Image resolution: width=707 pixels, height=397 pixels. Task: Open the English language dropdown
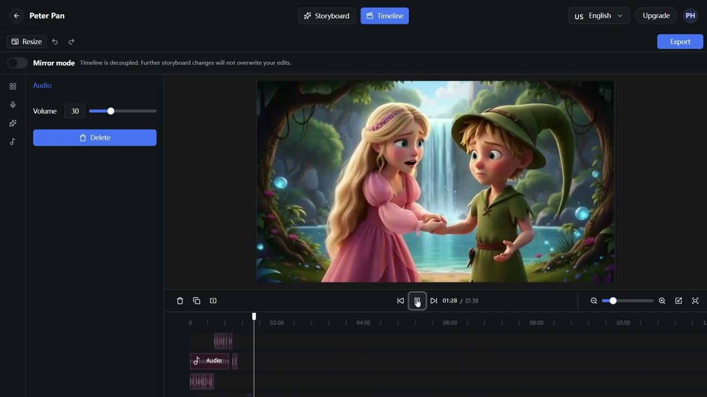click(x=599, y=16)
